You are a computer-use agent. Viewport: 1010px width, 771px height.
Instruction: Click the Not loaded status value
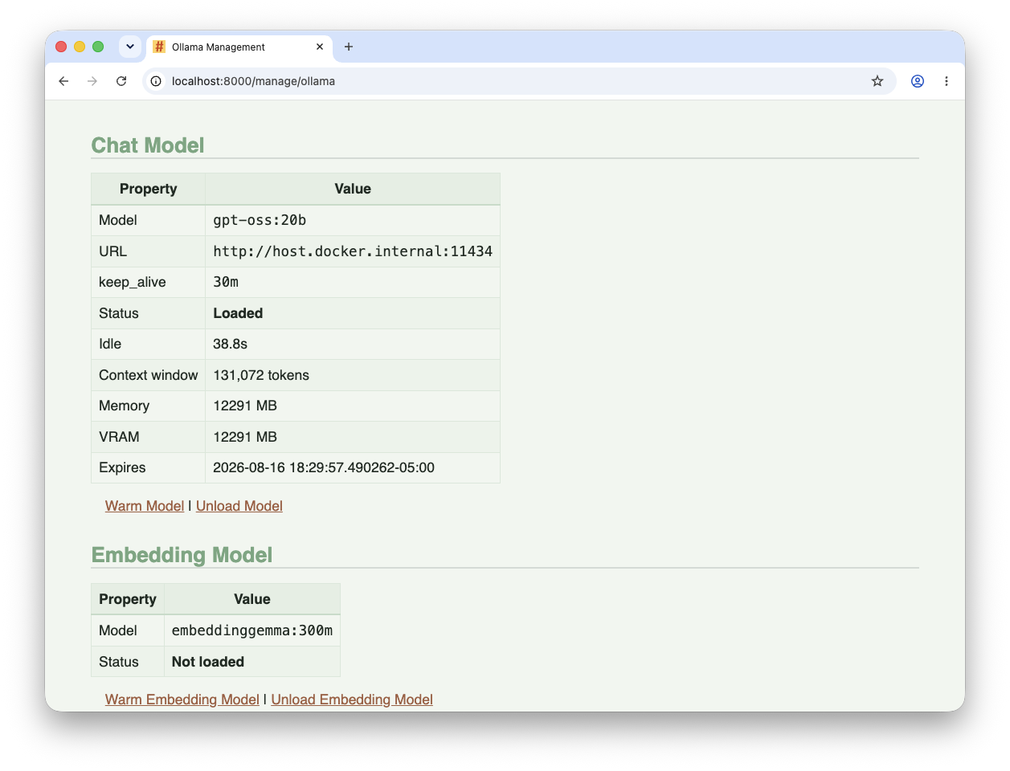[208, 662]
